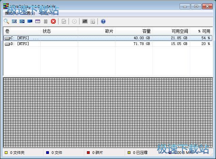
Task: Click the 碎片 column header
Action: point(109,31)
